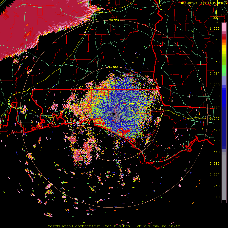Click the 0.947 legend value

coord(215,40)
